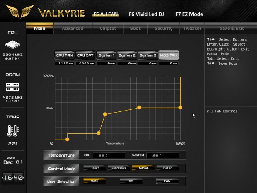This screenshot has width=257, height=193.
Task: Click the rightmost fan curve dot
Action: (x=180, y=108)
